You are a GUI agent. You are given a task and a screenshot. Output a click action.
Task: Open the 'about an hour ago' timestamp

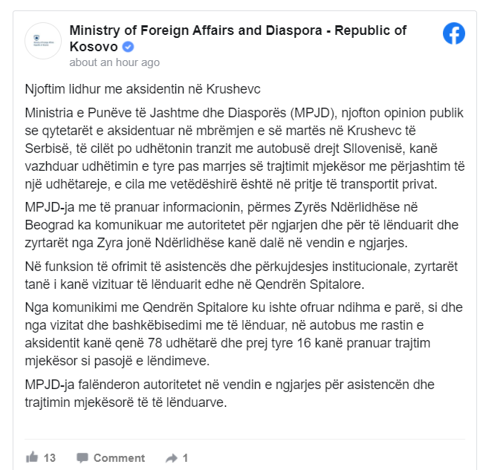(114, 62)
